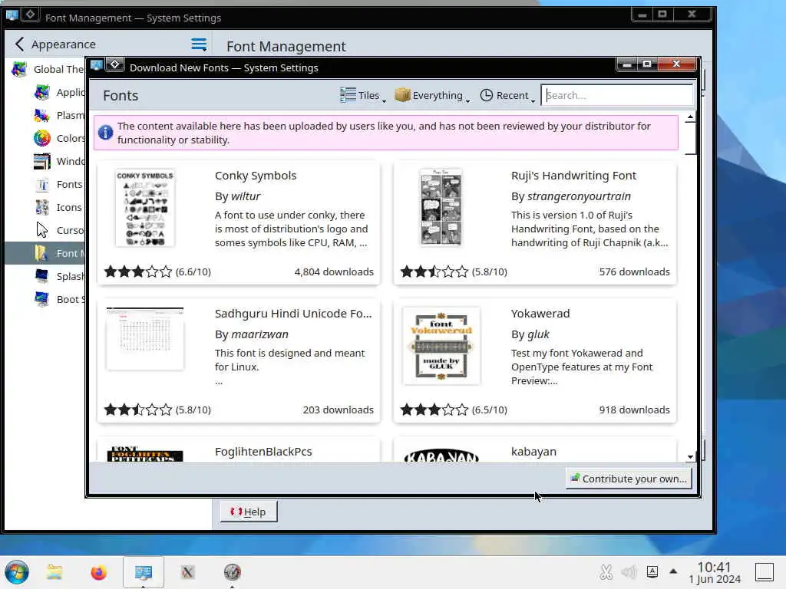Click the Search input field
The height and width of the screenshot is (589, 786).
[617, 95]
